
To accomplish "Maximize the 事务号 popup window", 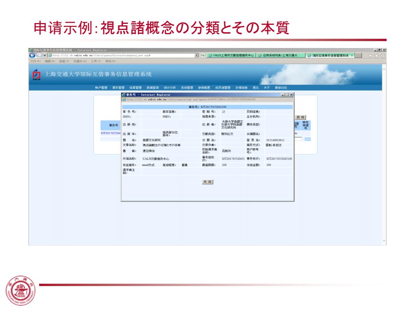I will 287,95.
